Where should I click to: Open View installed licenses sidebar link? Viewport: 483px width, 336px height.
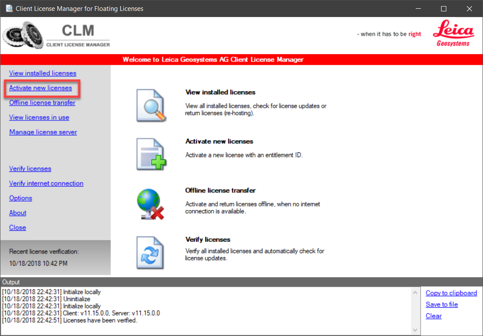pos(42,73)
